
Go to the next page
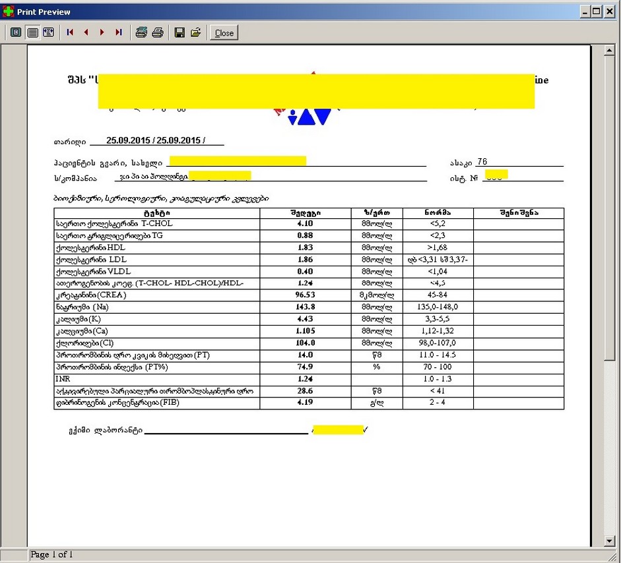pos(102,32)
